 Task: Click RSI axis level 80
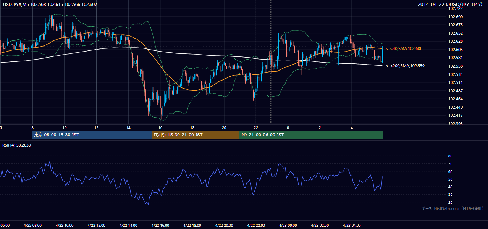[x=450, y=156]
